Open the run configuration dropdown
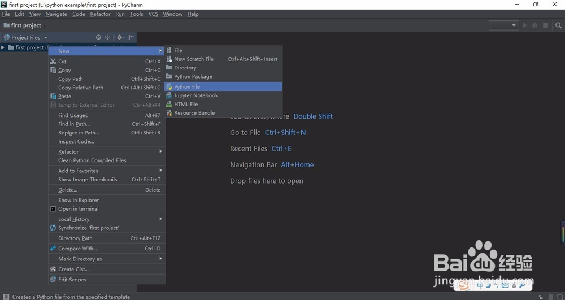 (x=503, y=25)
